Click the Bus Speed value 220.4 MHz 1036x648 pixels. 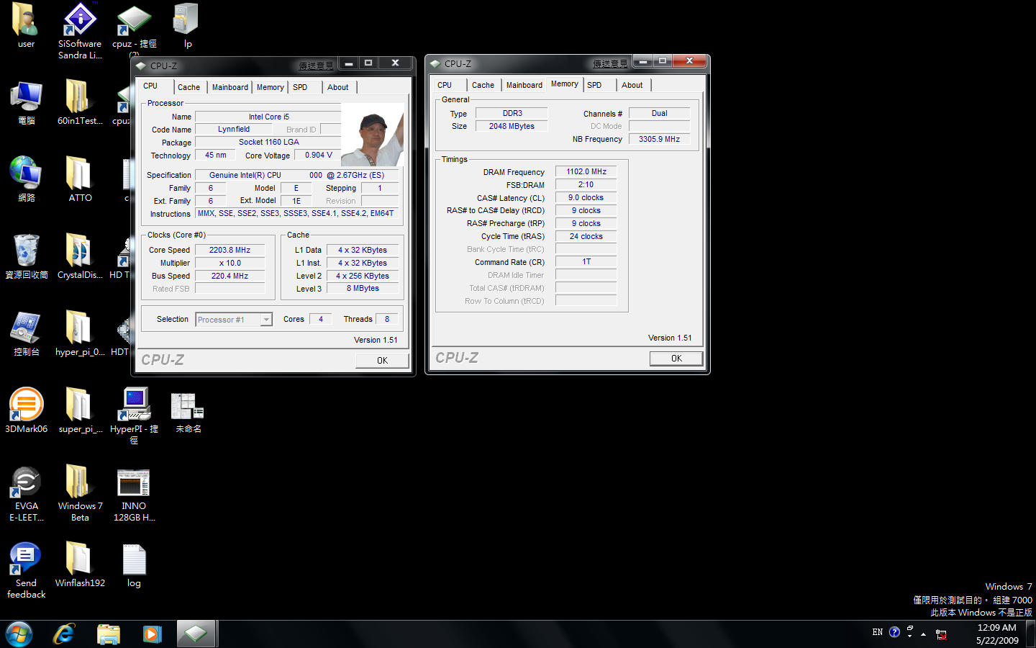click(x=230, y=276)
